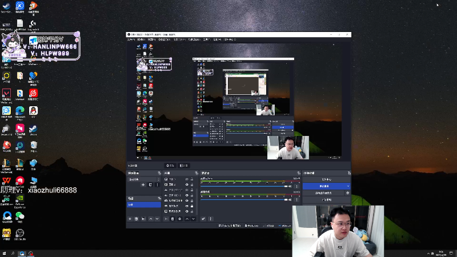
Task: Pop out the scenes panel dock icon
Action: click(x=159, y=198)
